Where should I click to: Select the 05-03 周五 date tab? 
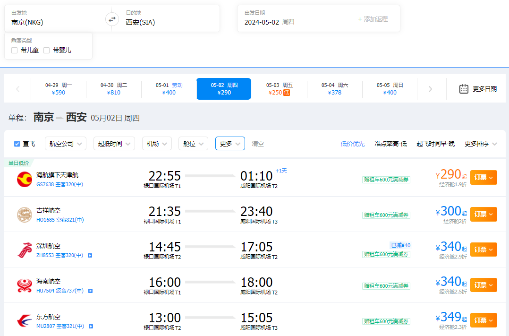pos(279,89)
